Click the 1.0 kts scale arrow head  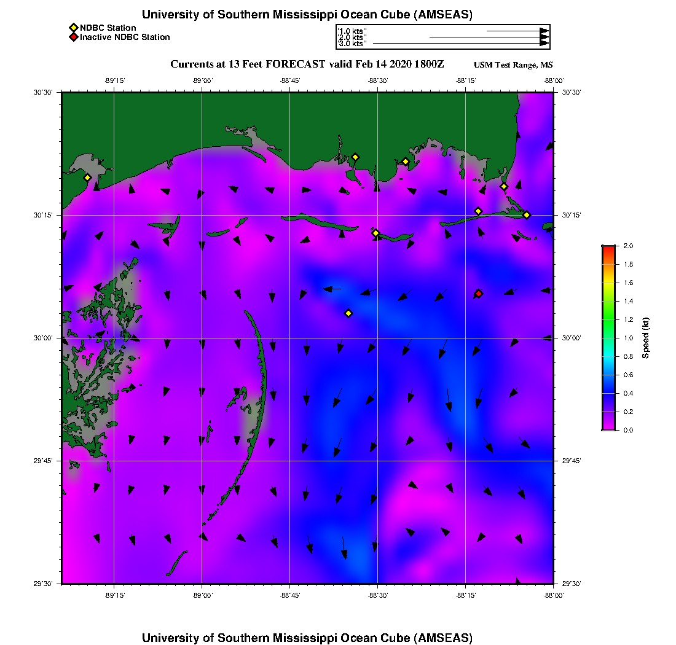[x=544, y=31]
